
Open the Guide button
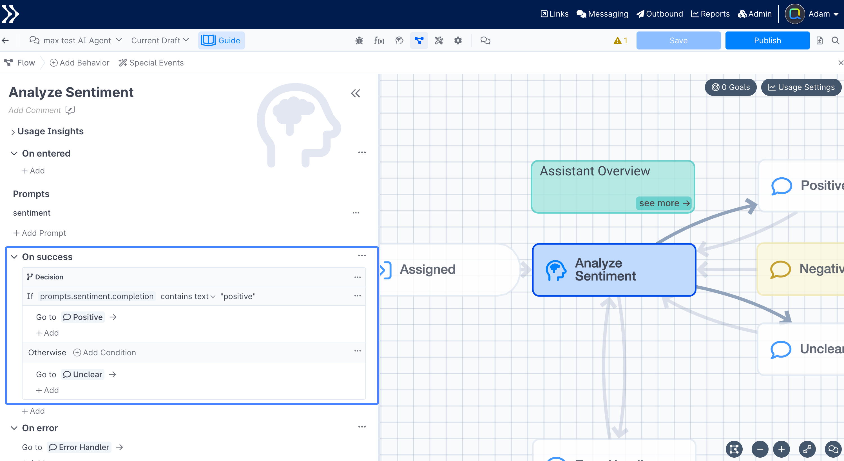click(221, 40)
